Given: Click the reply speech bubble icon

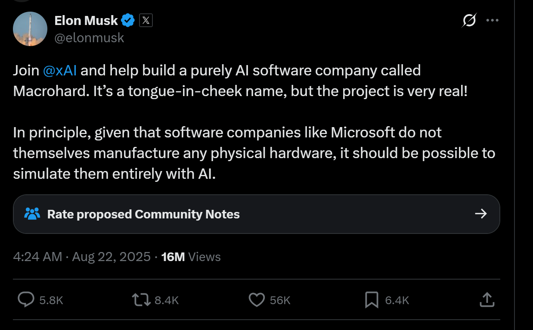Looking at the screenshot, I should coord(26,300).
